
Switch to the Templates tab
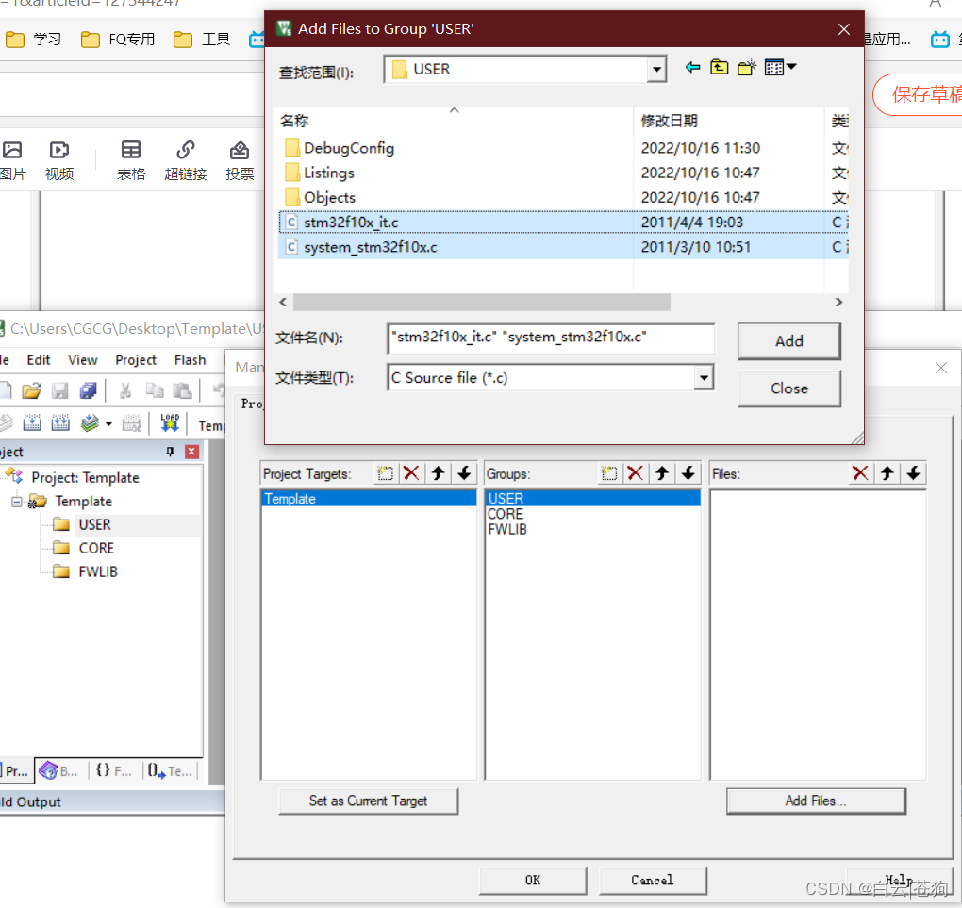click(170, 771)
